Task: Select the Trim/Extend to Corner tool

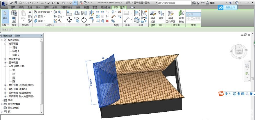Action: (91, 20)
